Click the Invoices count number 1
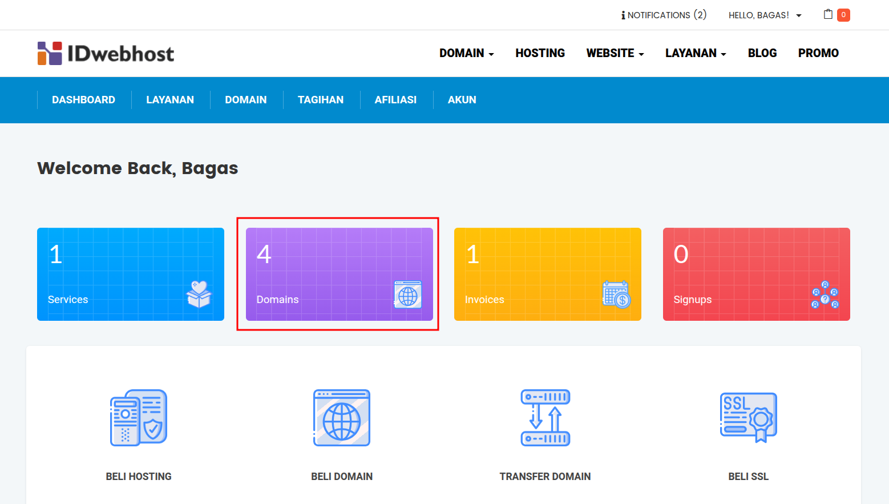The image size is (889, 504). tap(473, 254)
